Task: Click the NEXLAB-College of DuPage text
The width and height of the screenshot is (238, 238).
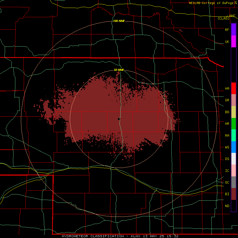Action: point(211,3)
